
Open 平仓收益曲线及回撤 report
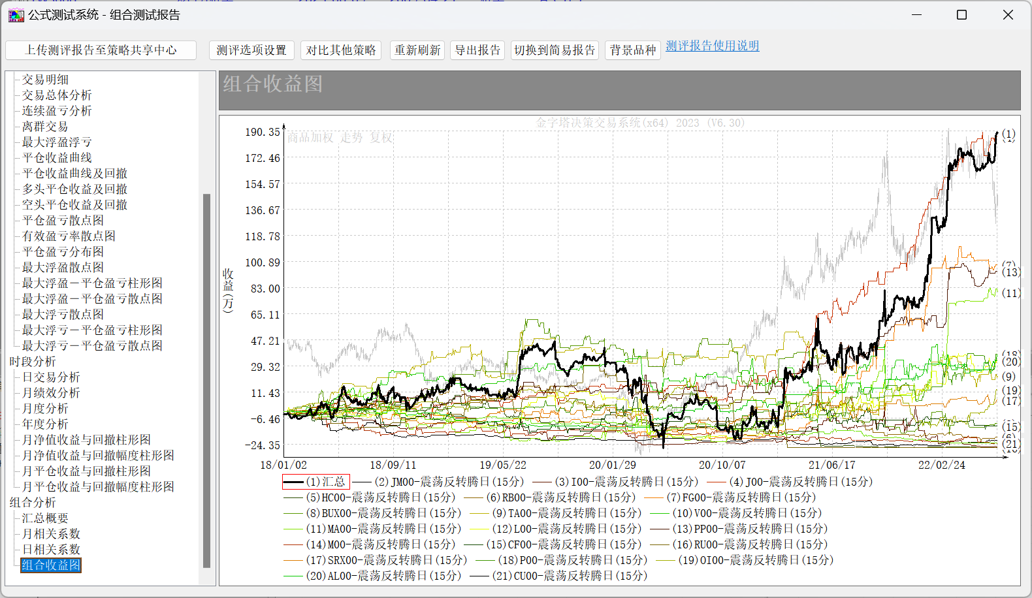[x=74, y=174]
